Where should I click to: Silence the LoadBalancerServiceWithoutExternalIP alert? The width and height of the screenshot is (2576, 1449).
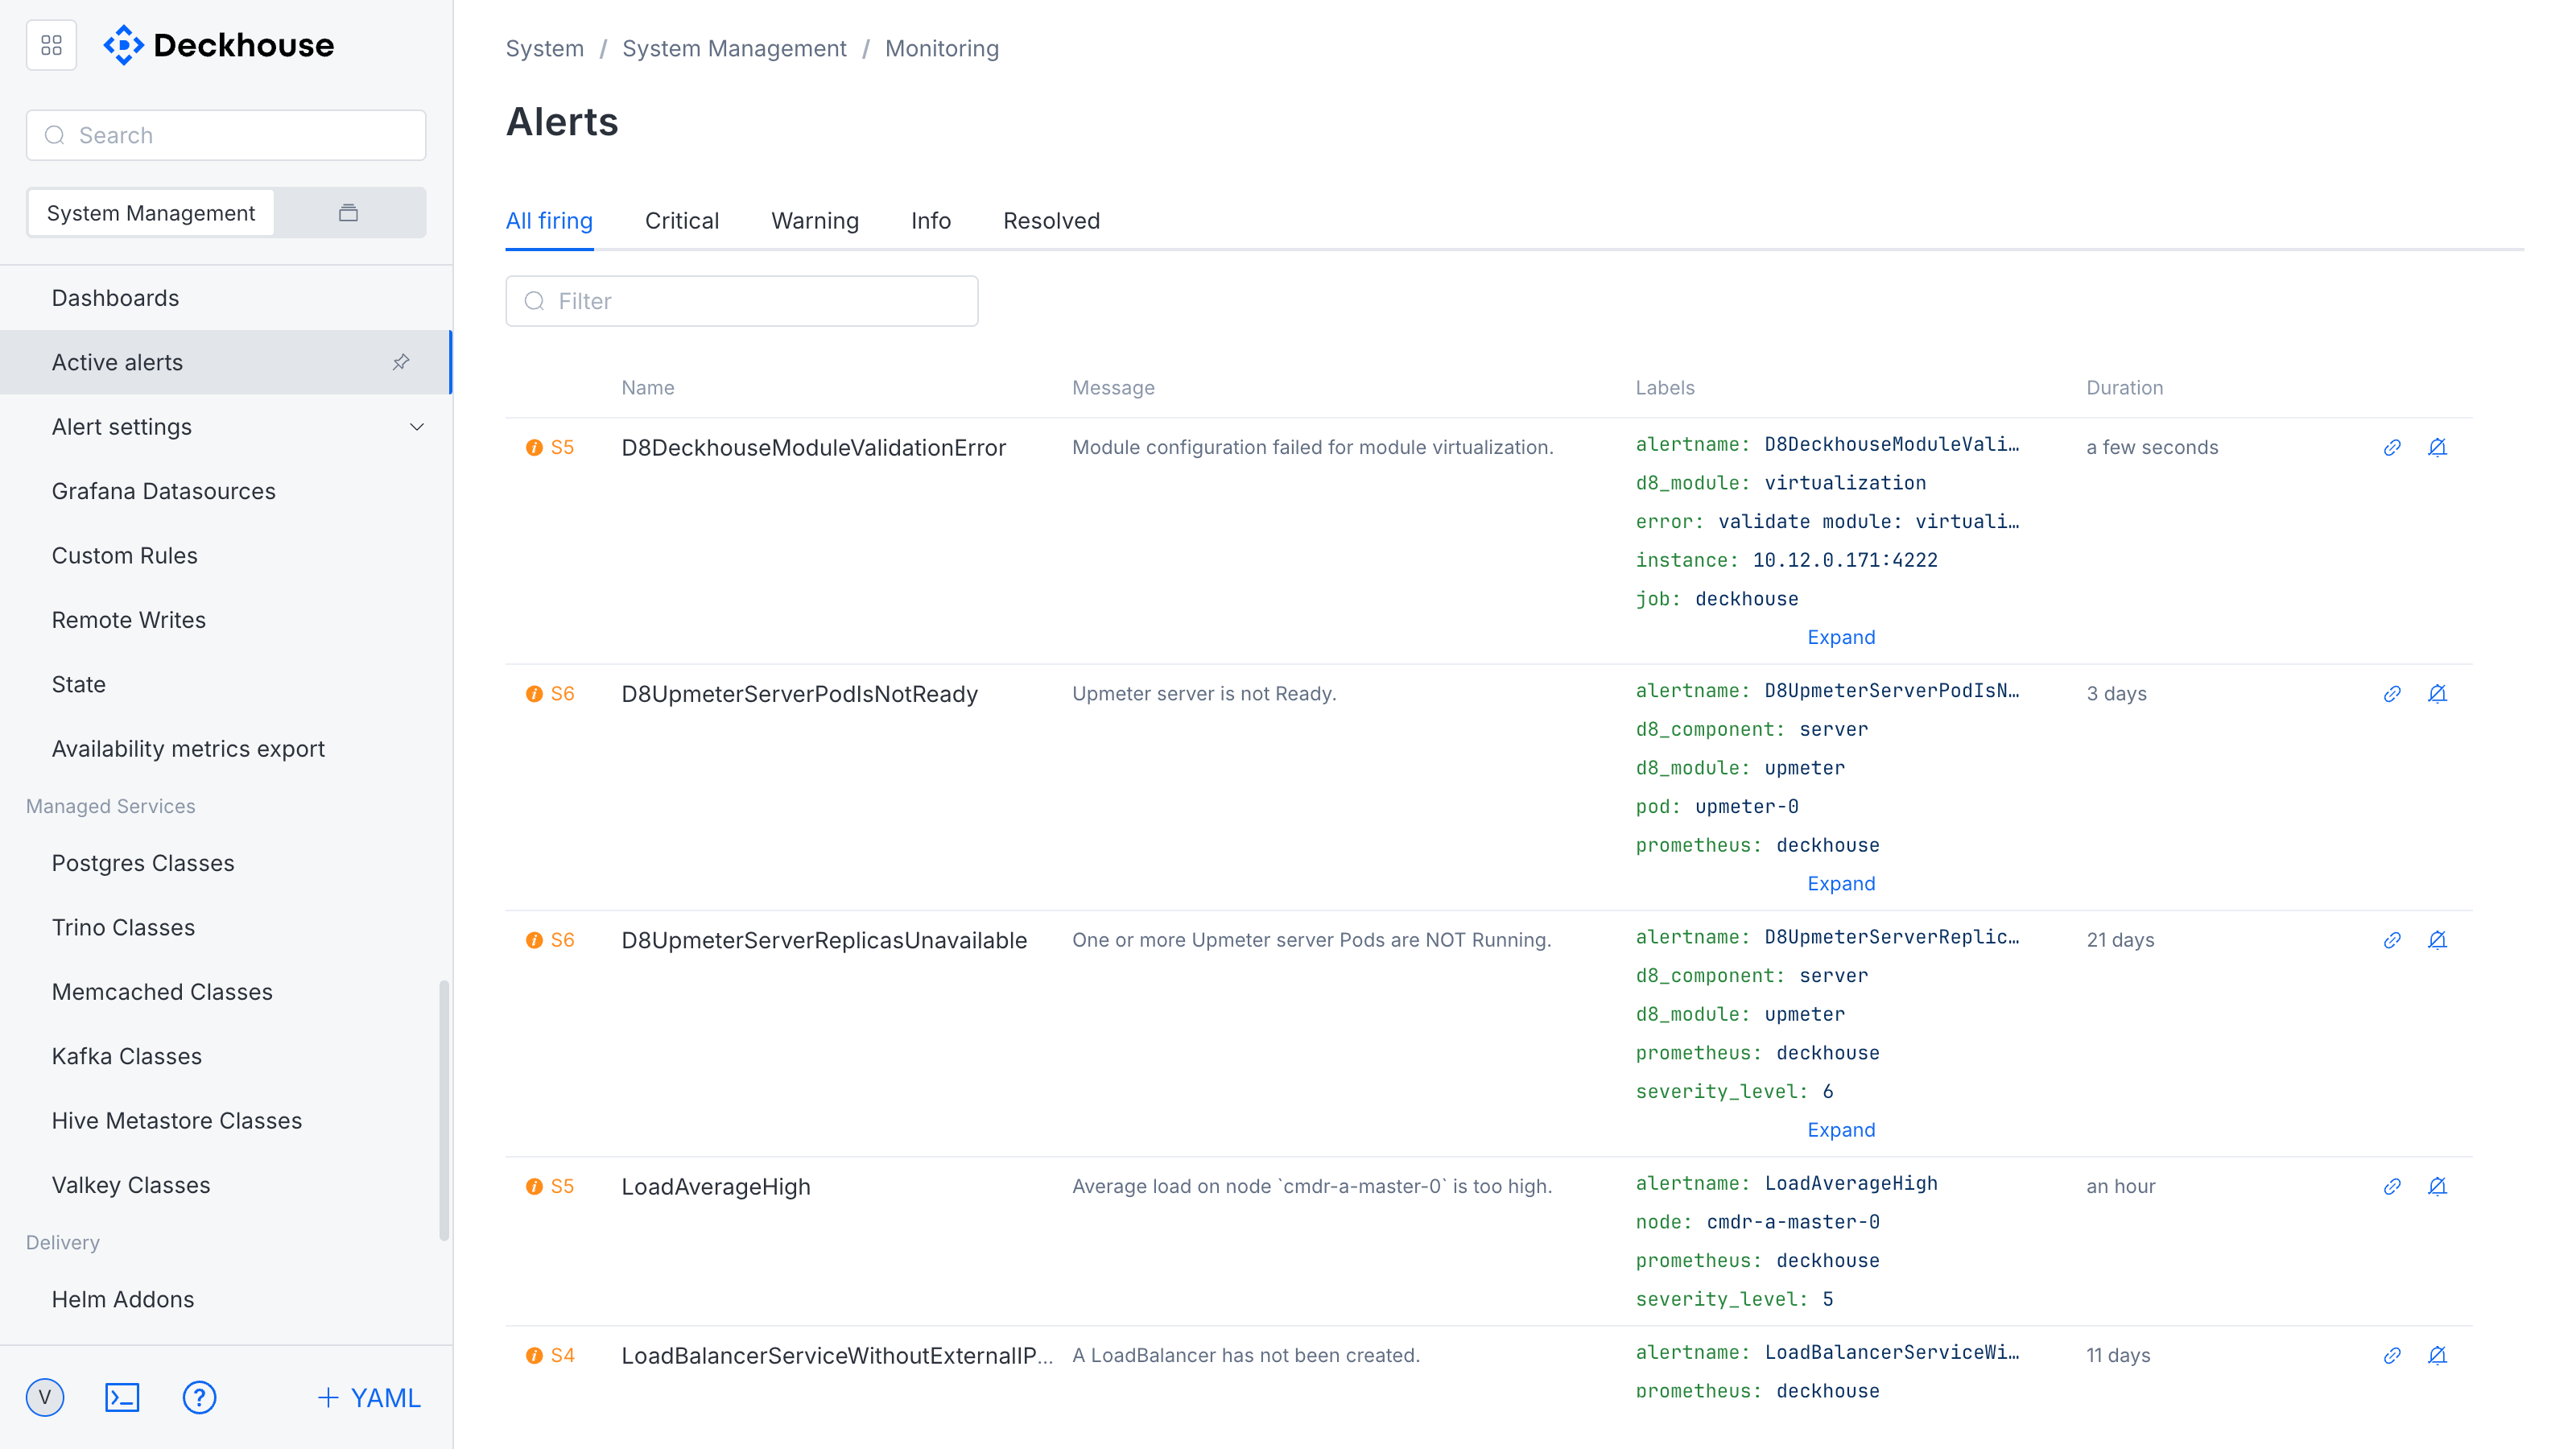2437,1355
